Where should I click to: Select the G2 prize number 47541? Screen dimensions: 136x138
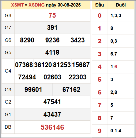(x=52, y=102)
